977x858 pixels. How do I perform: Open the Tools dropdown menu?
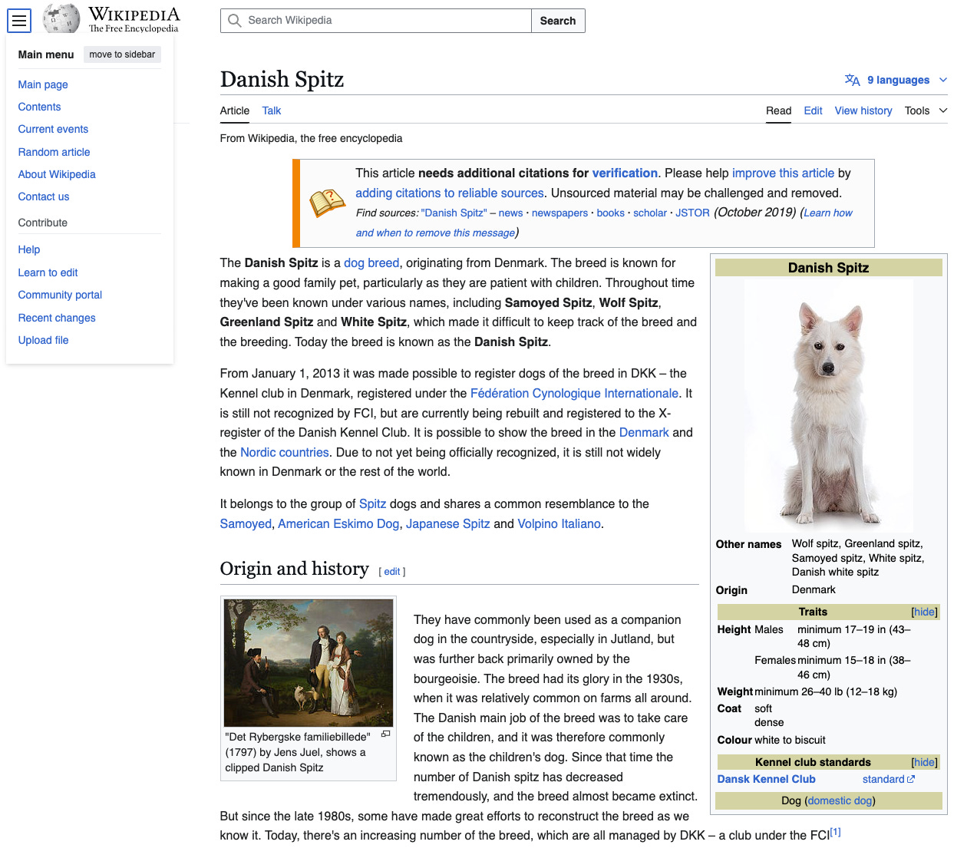[x=926, y=111]
